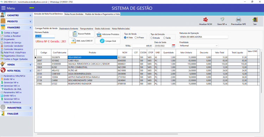Click the Buscar Pedido button
The image size is (264, 137).
click(x=82, y=34)
